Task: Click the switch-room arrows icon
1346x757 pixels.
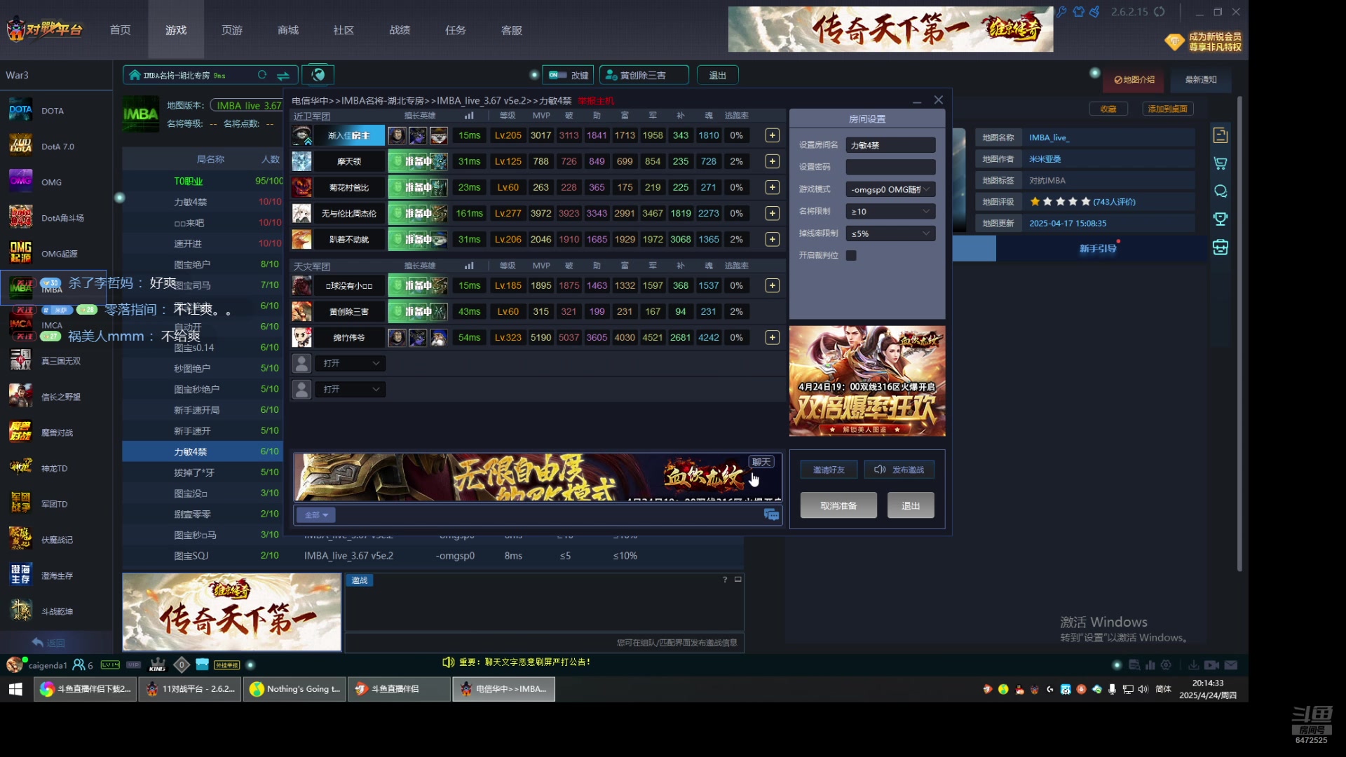Action: pos(283,75)
